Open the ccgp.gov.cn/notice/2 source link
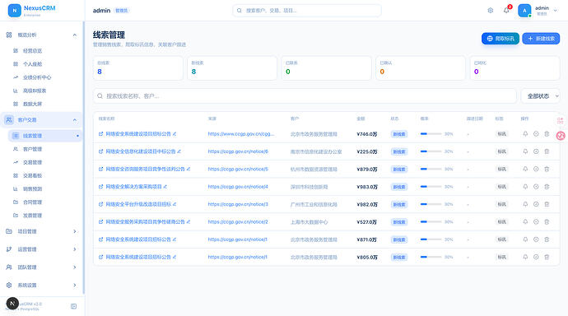Image resolution: width=568 pixels, height=316 pixels. coord(238,222)
